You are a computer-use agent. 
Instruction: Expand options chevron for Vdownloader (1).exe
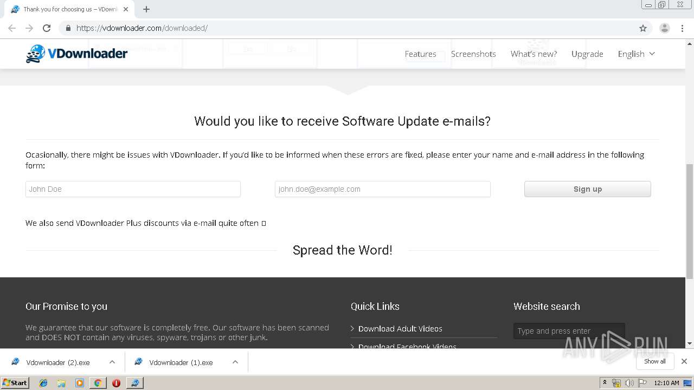tap(235, 362)
